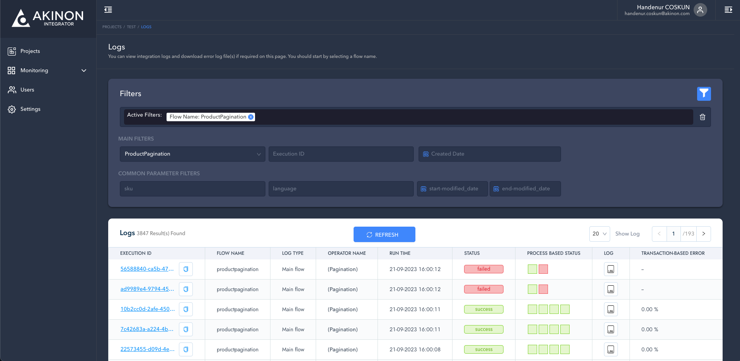
Task: Click the user profile avatar icon
Action: (700, 10)
